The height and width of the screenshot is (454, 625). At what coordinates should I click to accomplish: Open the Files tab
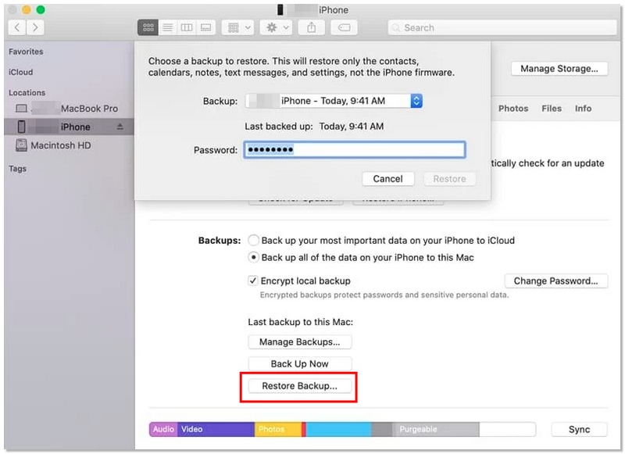[x=551, y=109]
